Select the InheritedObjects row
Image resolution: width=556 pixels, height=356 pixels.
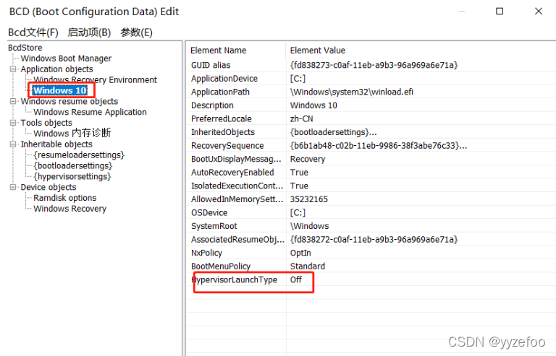[x=371, y=132]
